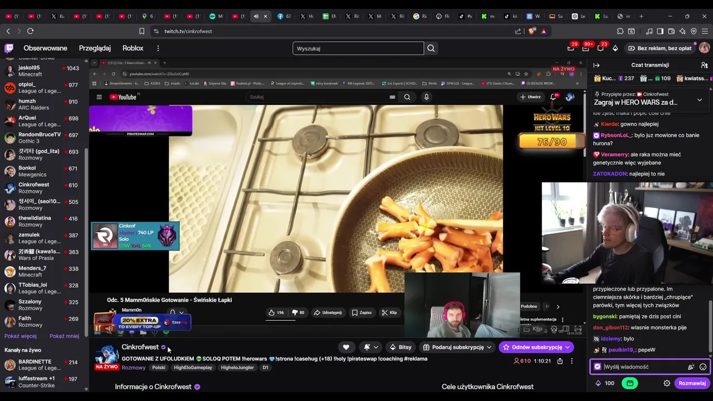Open the chat community users list icon

[x=704, y=65]
